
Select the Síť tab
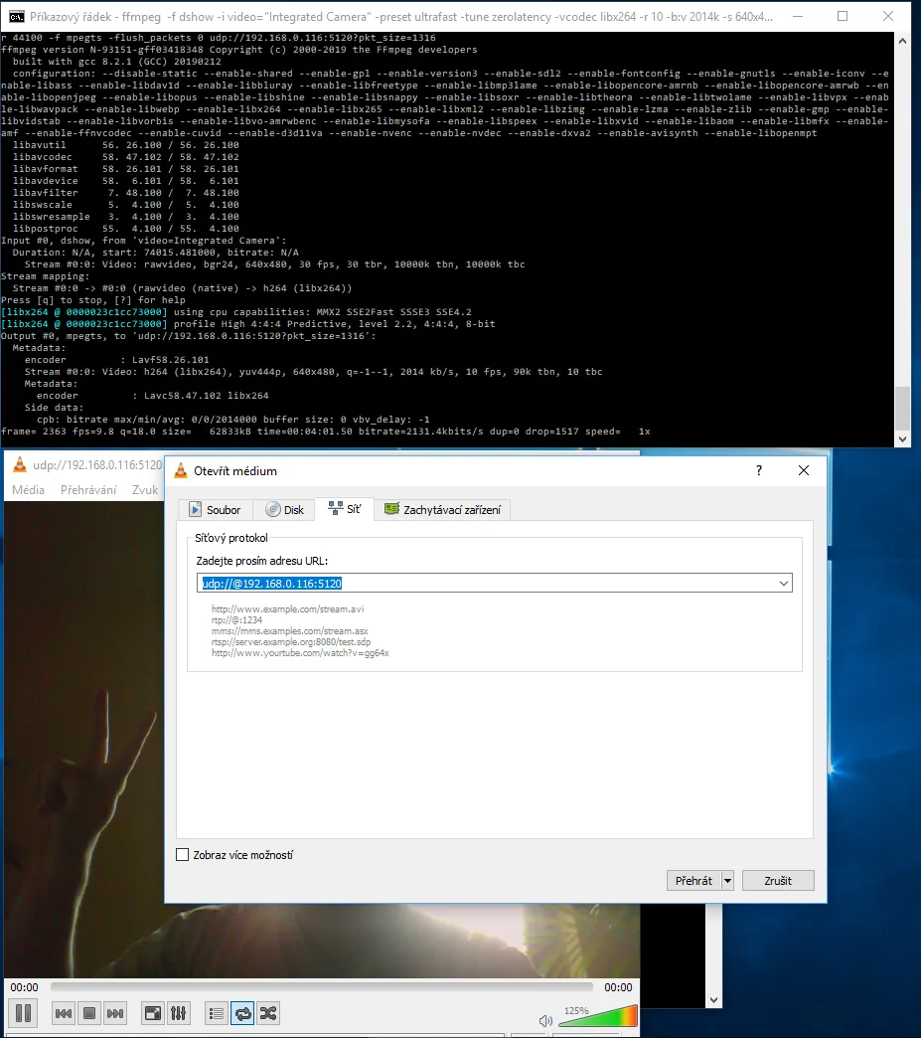click(345, 508)
